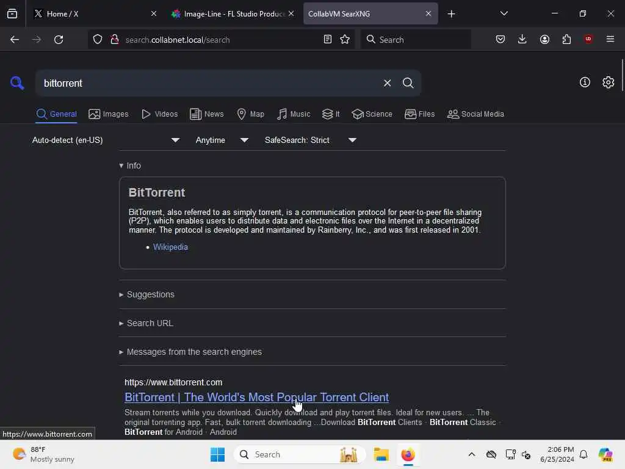Select the Videos search category
Screen dimensions: 625x469
159,114
